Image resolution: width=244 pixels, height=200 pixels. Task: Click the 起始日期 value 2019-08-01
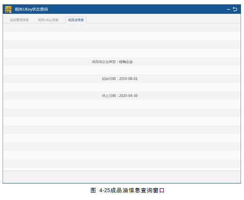128,79
